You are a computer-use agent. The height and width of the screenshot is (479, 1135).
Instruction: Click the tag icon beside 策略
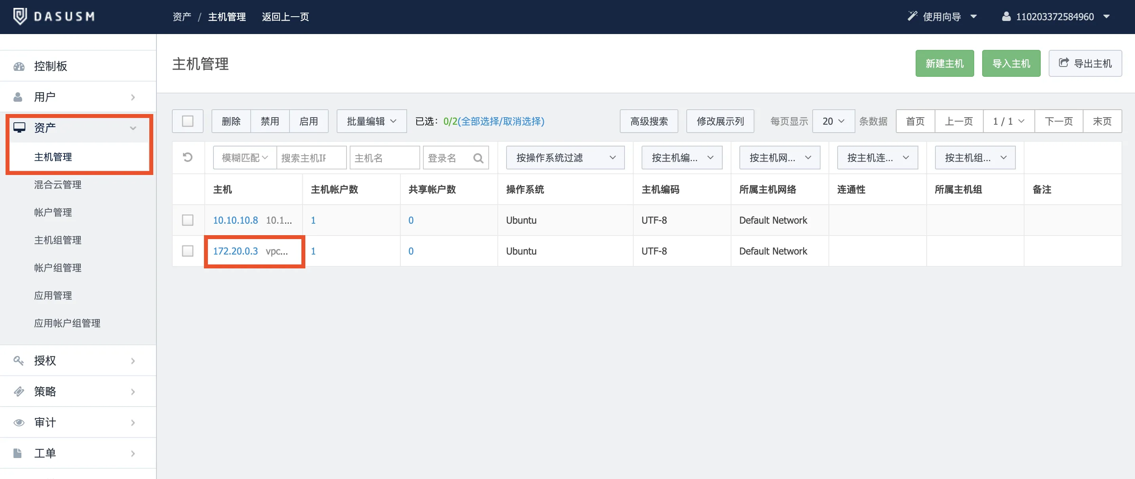coord(19,392)
